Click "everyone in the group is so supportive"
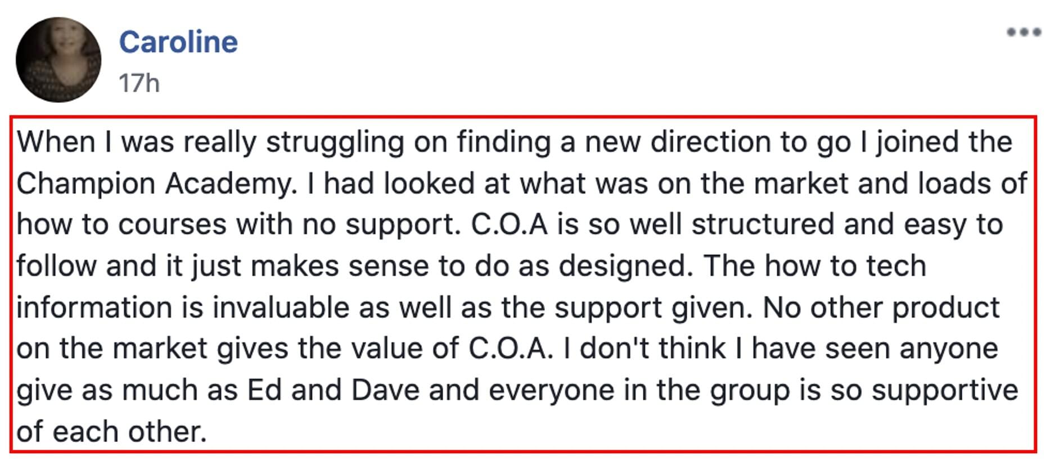The height and width of the screenshot is (469, 1054). [754, 390]
